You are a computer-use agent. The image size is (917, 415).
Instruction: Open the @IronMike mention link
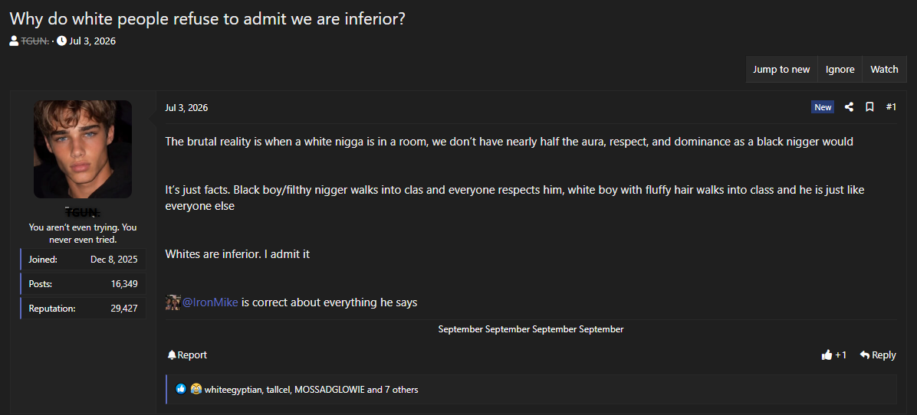[x=210, y=302]
